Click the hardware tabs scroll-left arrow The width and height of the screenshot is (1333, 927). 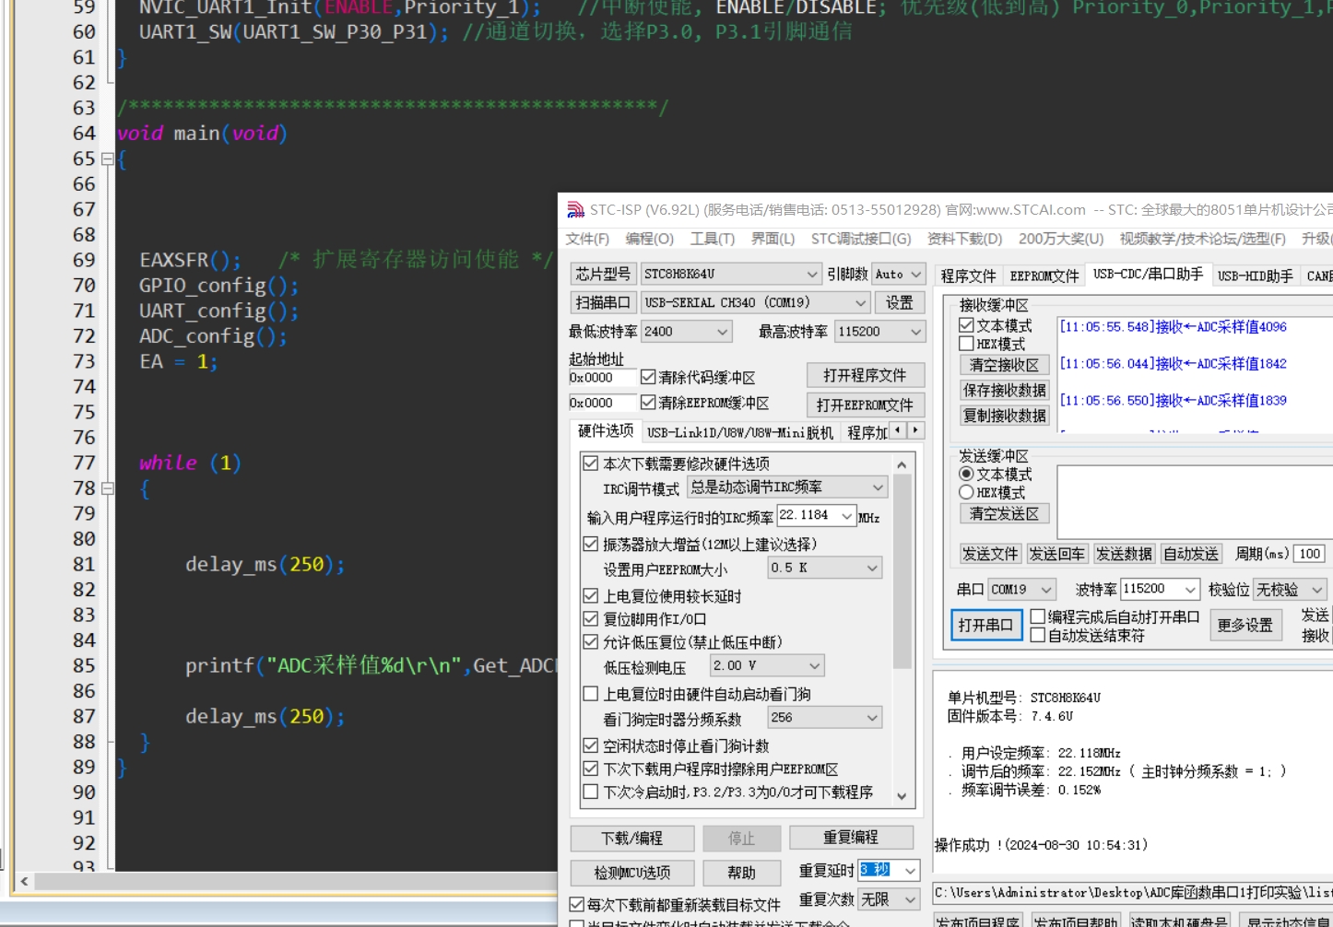(898, 430)
